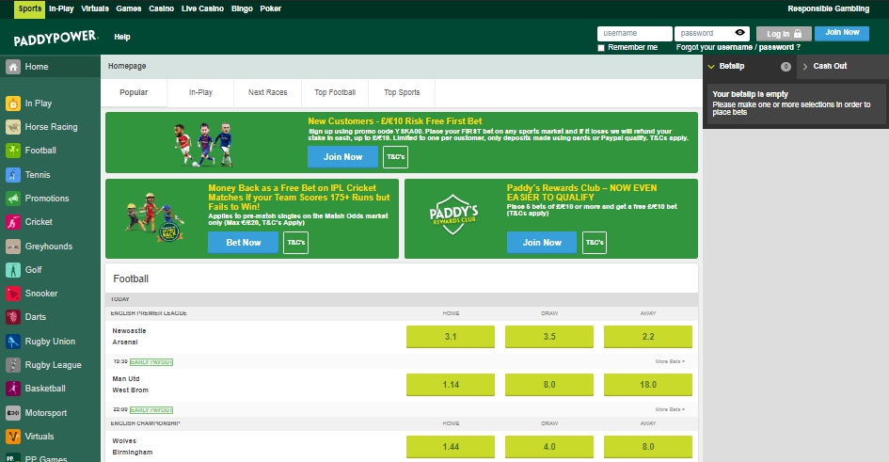Choose the Rugby Union icon

pyautogui.click(x=13, y=342)
